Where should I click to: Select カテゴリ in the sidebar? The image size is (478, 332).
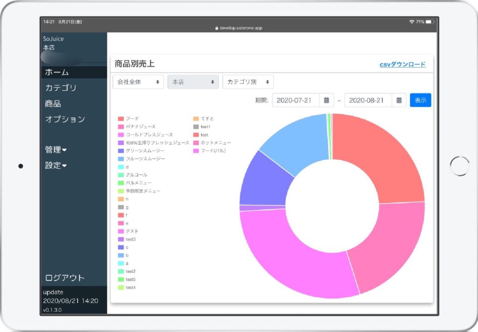[61, 88]
